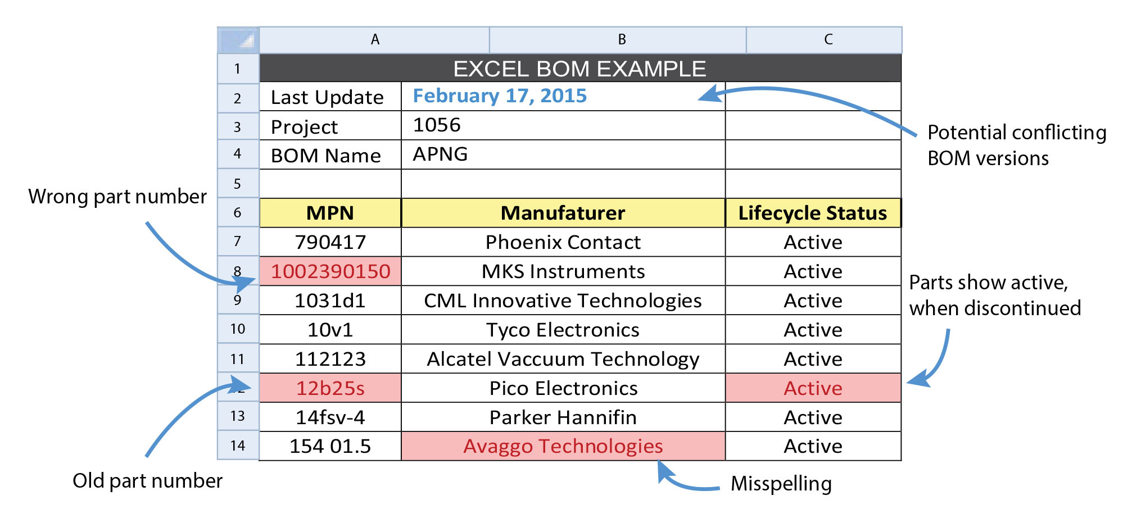Select the Tyco Electronics cell
Screen dimensions: 1132x509
tap(563, 330)
